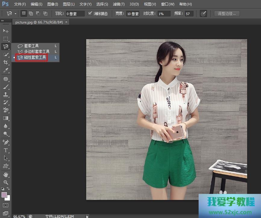Select the Zoom tool in toolbar

[6, 182]
